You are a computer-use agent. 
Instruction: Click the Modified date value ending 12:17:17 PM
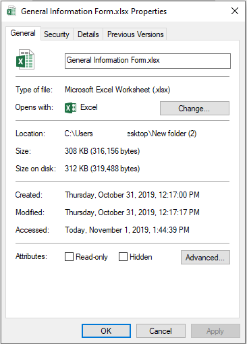point(132,212)
